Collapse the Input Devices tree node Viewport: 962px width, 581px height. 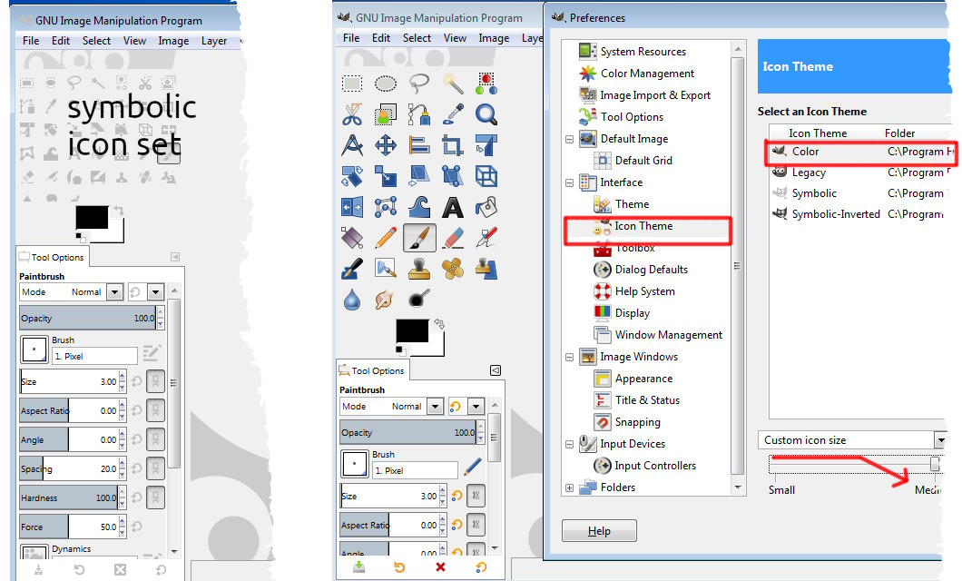[569, 444]
